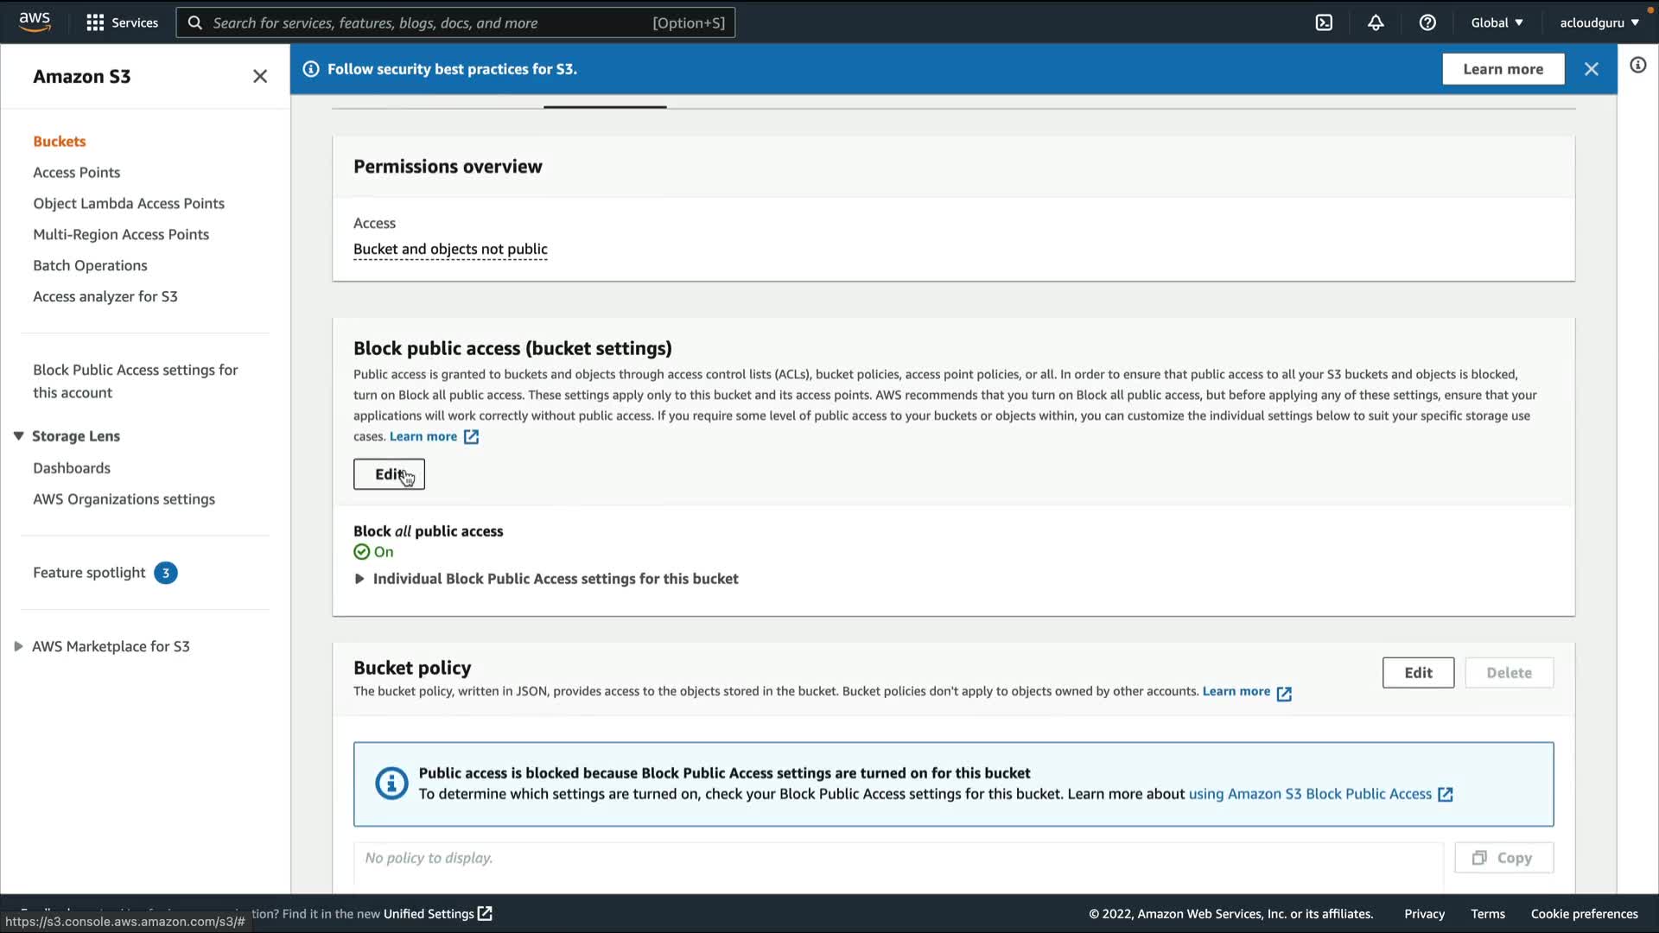Edit Block public access bucket settings
The height and width of the screenshot is (933, 1659).
[x=389, y=474]
